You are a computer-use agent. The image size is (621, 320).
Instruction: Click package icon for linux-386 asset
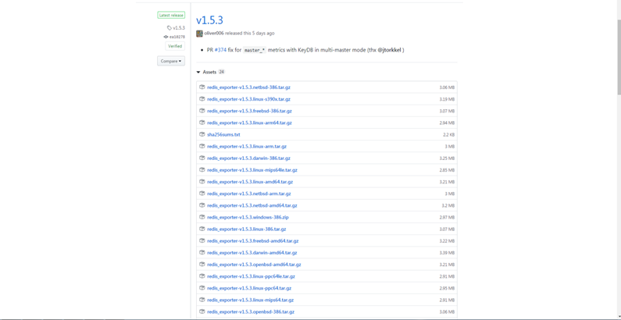pos(202,229)
